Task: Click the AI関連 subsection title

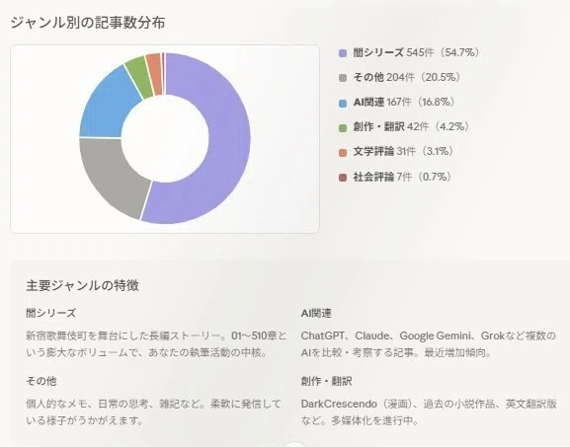Action: tap(316, 313)
